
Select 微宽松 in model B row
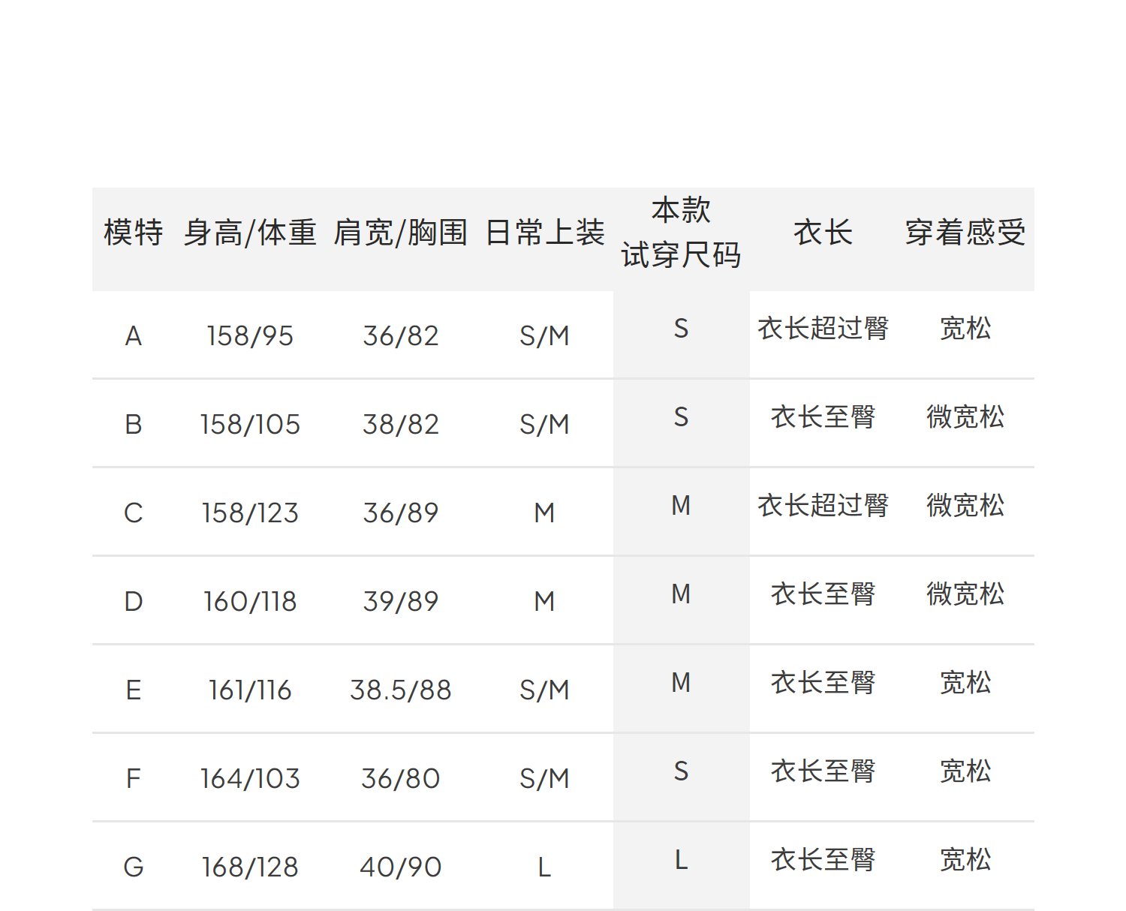[965, 417]
